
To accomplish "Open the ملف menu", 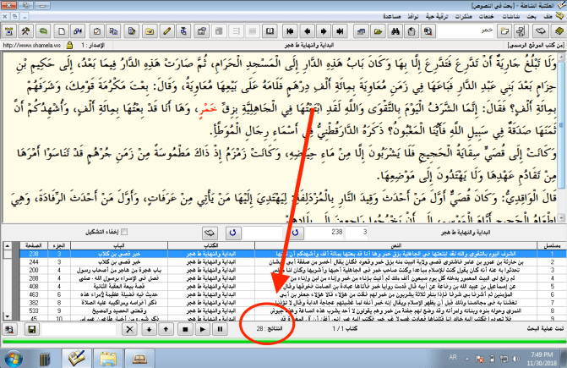I will pyautogui.click(x=548, y=17).
